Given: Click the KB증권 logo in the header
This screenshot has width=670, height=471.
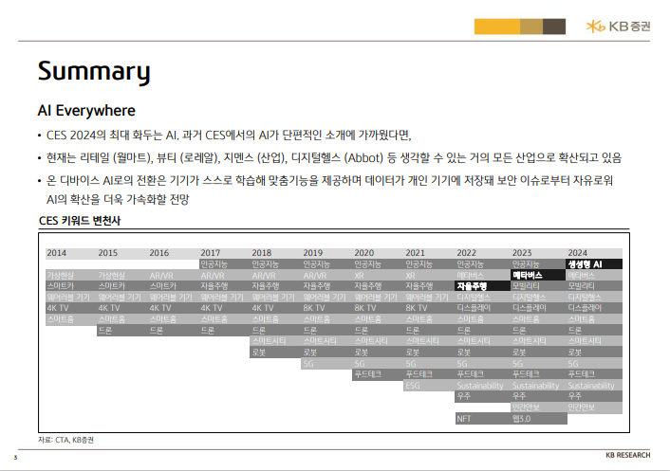Looking at the screenshot, I should click(619, 27).
